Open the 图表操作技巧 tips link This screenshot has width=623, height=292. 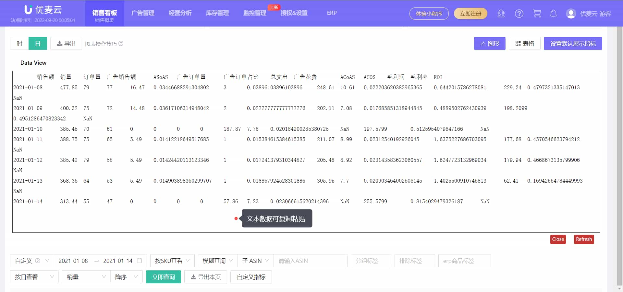click(x=101, y=44)
